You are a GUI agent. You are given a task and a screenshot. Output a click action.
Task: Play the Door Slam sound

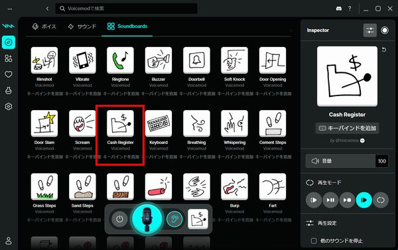[44, 123]
